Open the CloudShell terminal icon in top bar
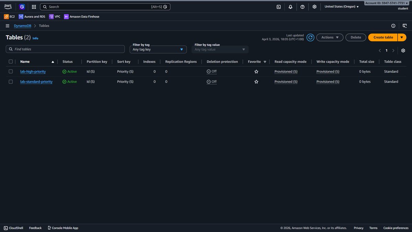 [279, 7]
